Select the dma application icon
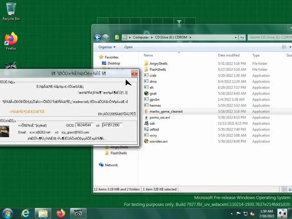 [146, 81]
